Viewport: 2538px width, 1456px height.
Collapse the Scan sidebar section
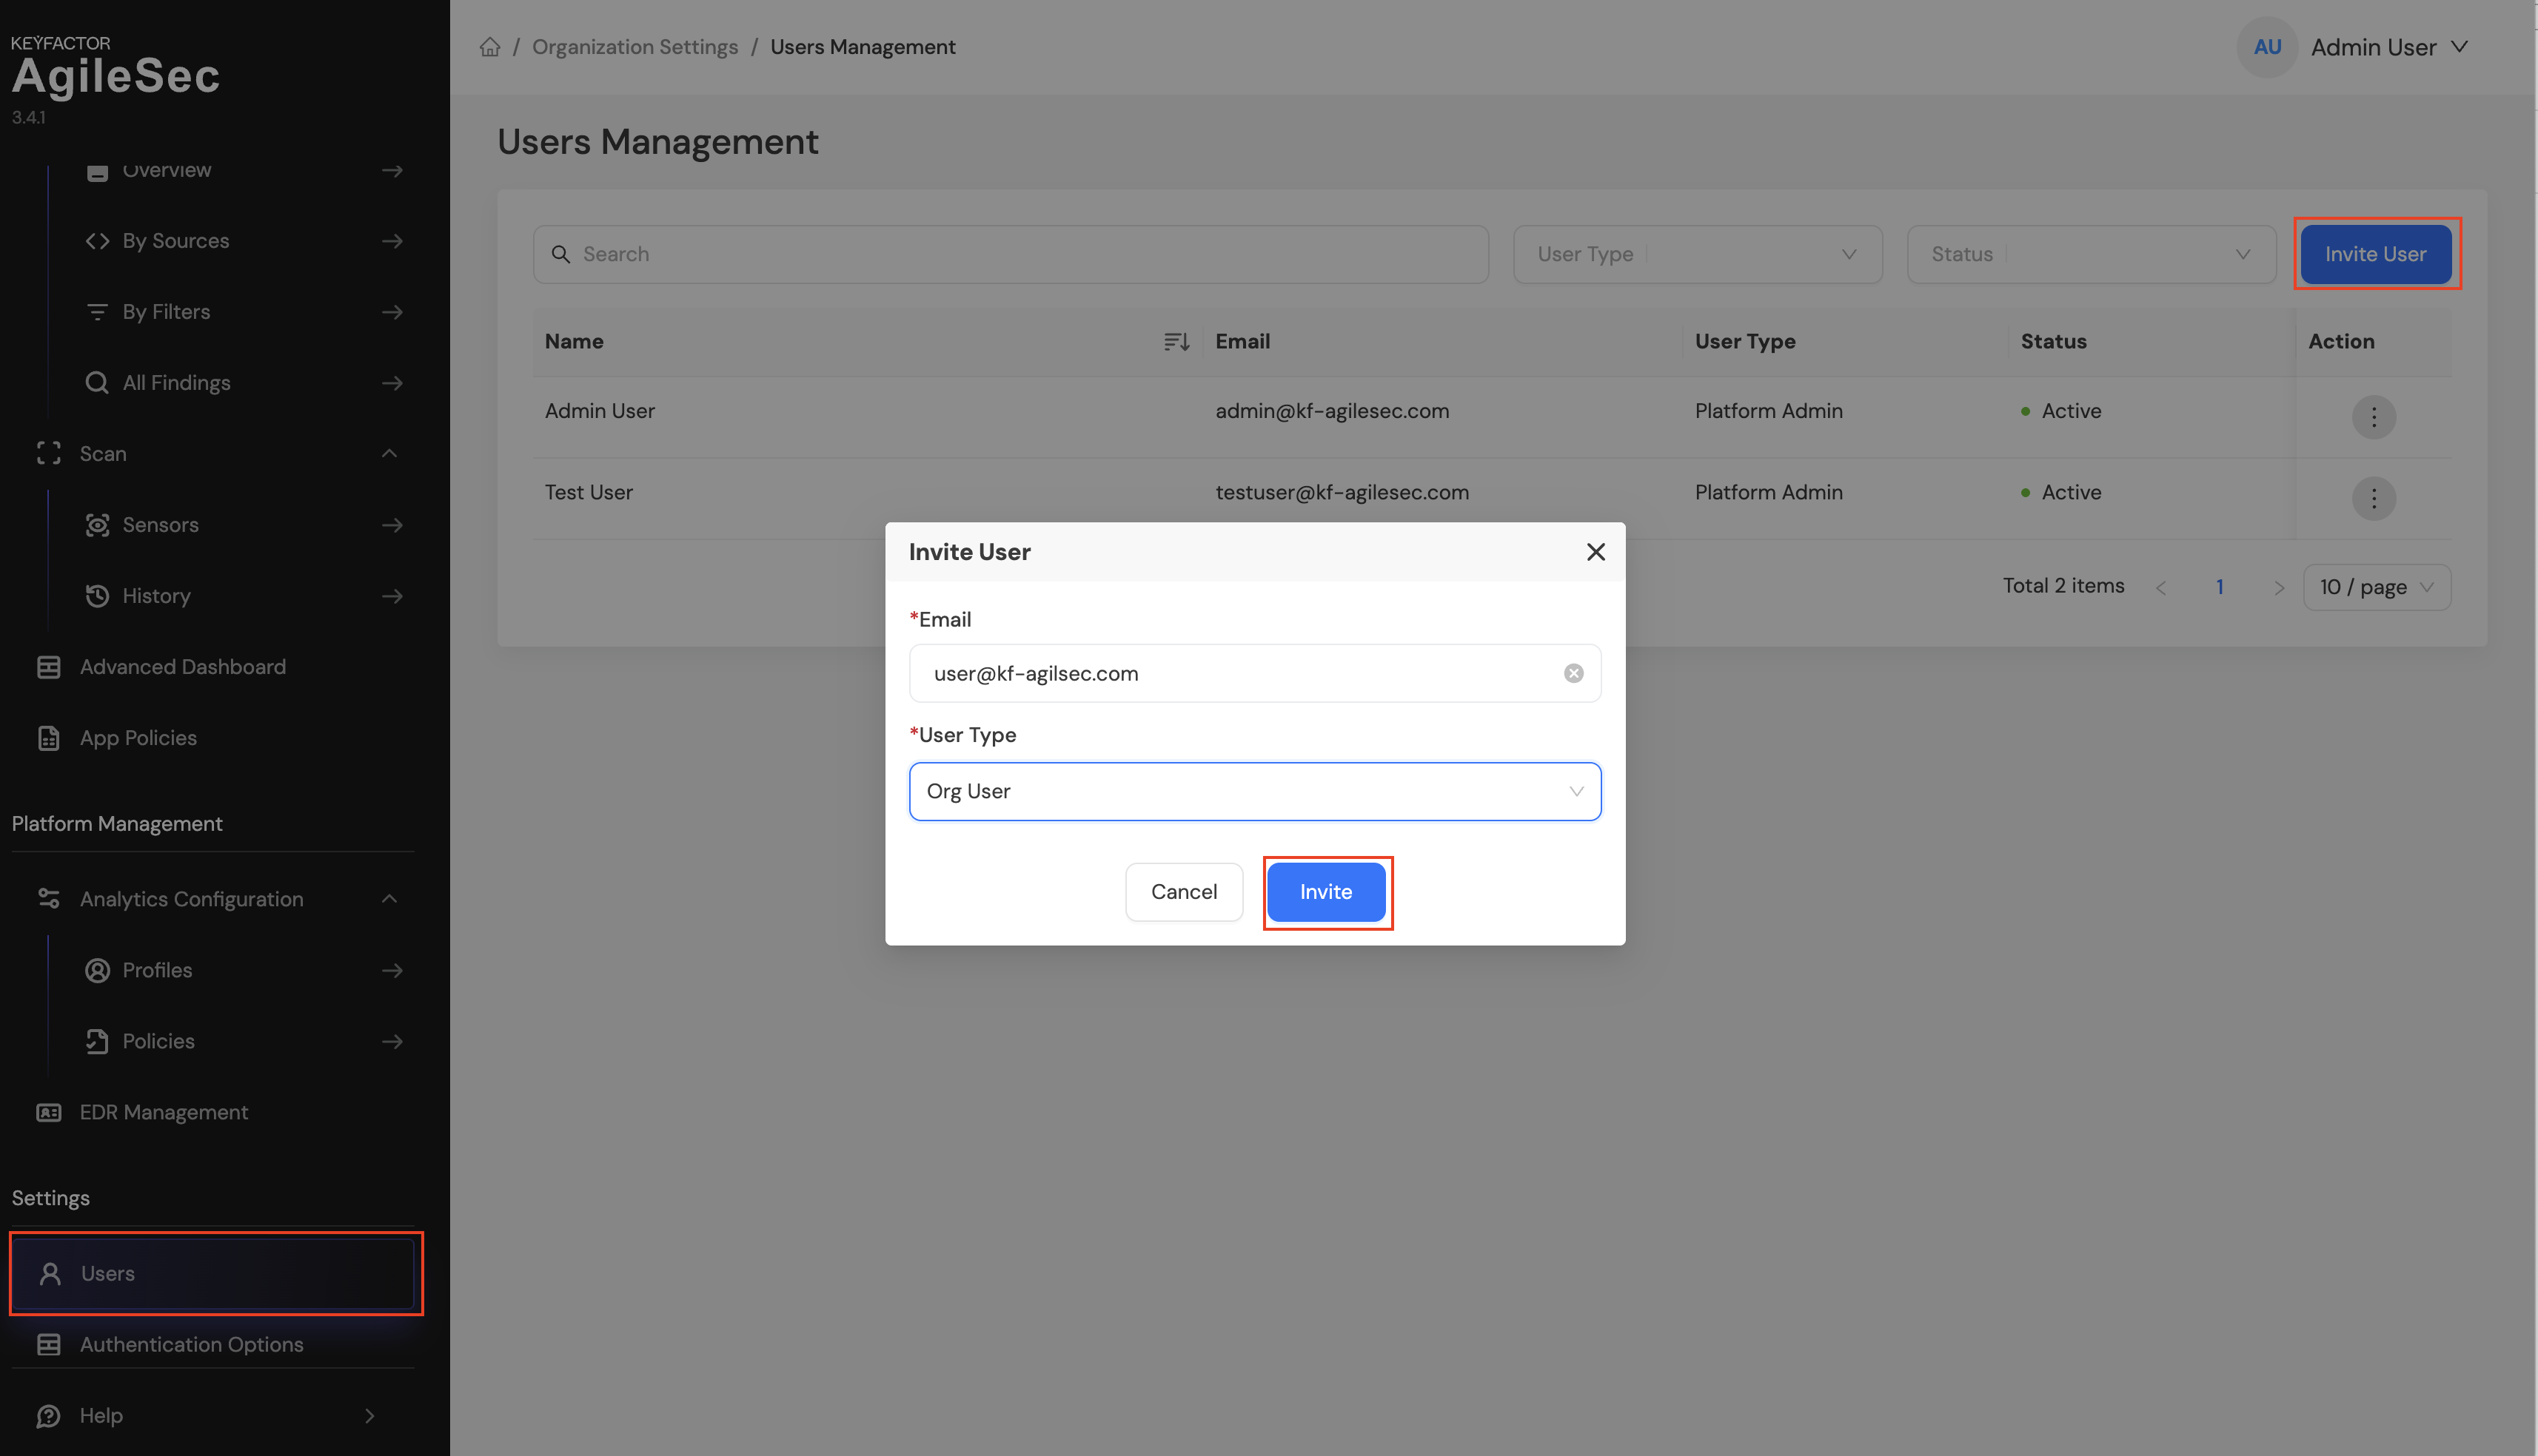[x=389, y=454]
